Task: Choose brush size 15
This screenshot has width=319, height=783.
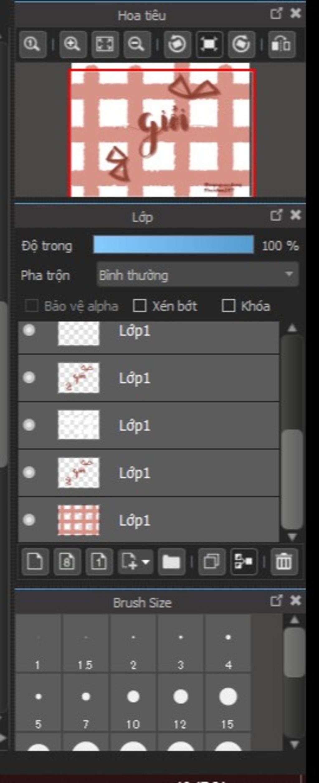Action: coord(228,702)
